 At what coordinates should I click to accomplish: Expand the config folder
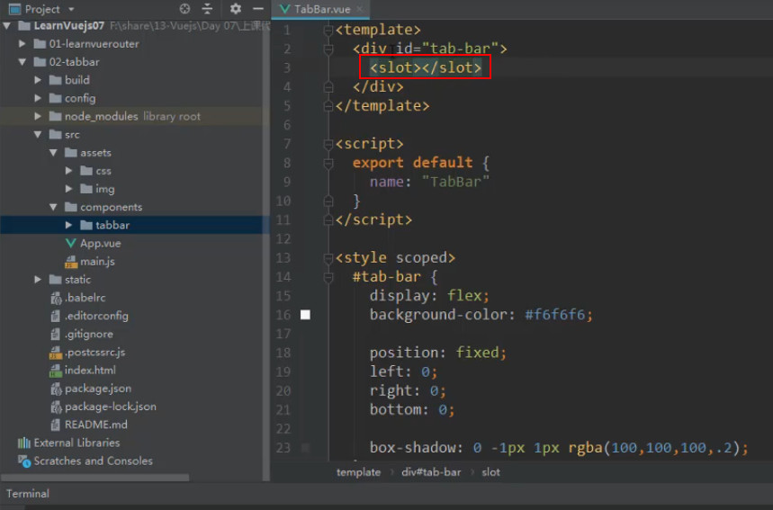click(38, 98)
